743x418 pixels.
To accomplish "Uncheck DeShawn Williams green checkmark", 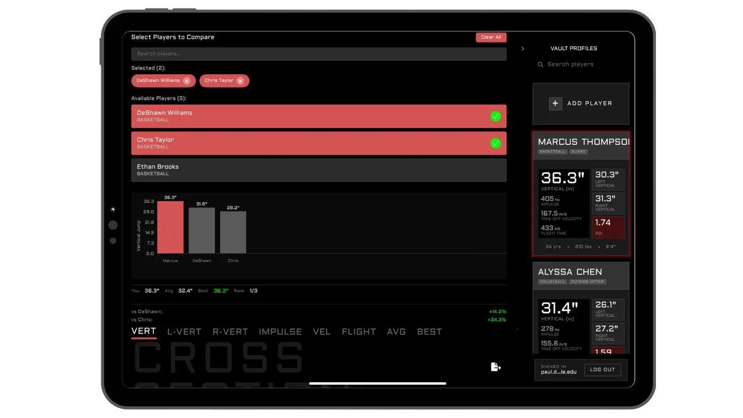I will pos(496,116).
